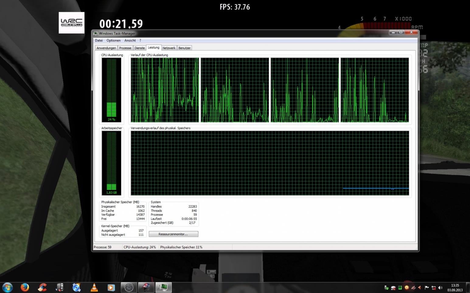The width and height of the screenshot is (470, 293).
Task: Open the ? help menu
Action: coord(140,40)
